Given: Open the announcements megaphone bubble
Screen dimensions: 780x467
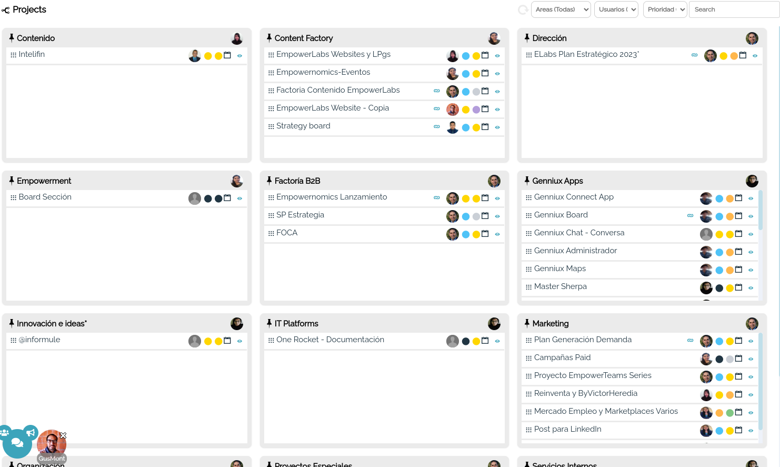Looking at the screenshot, I should pos(31,433).
